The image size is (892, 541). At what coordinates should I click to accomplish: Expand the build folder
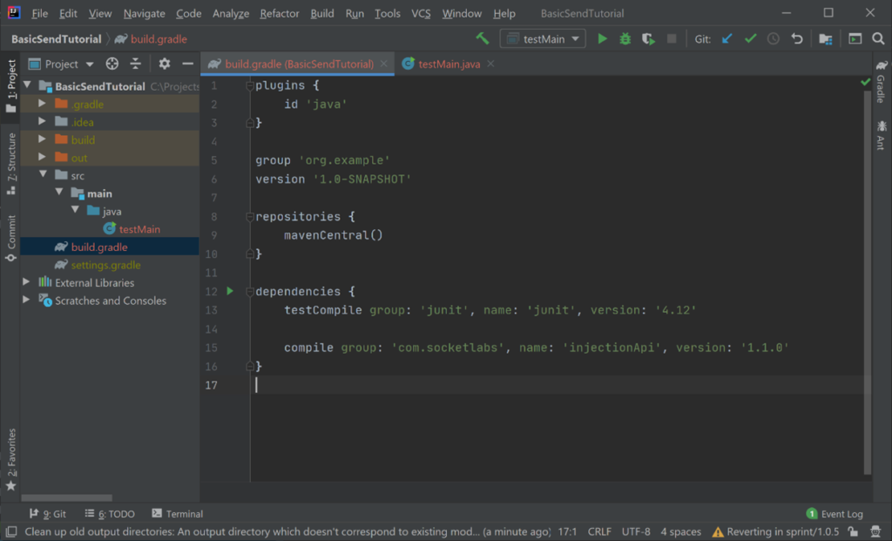tap(42, 139)
